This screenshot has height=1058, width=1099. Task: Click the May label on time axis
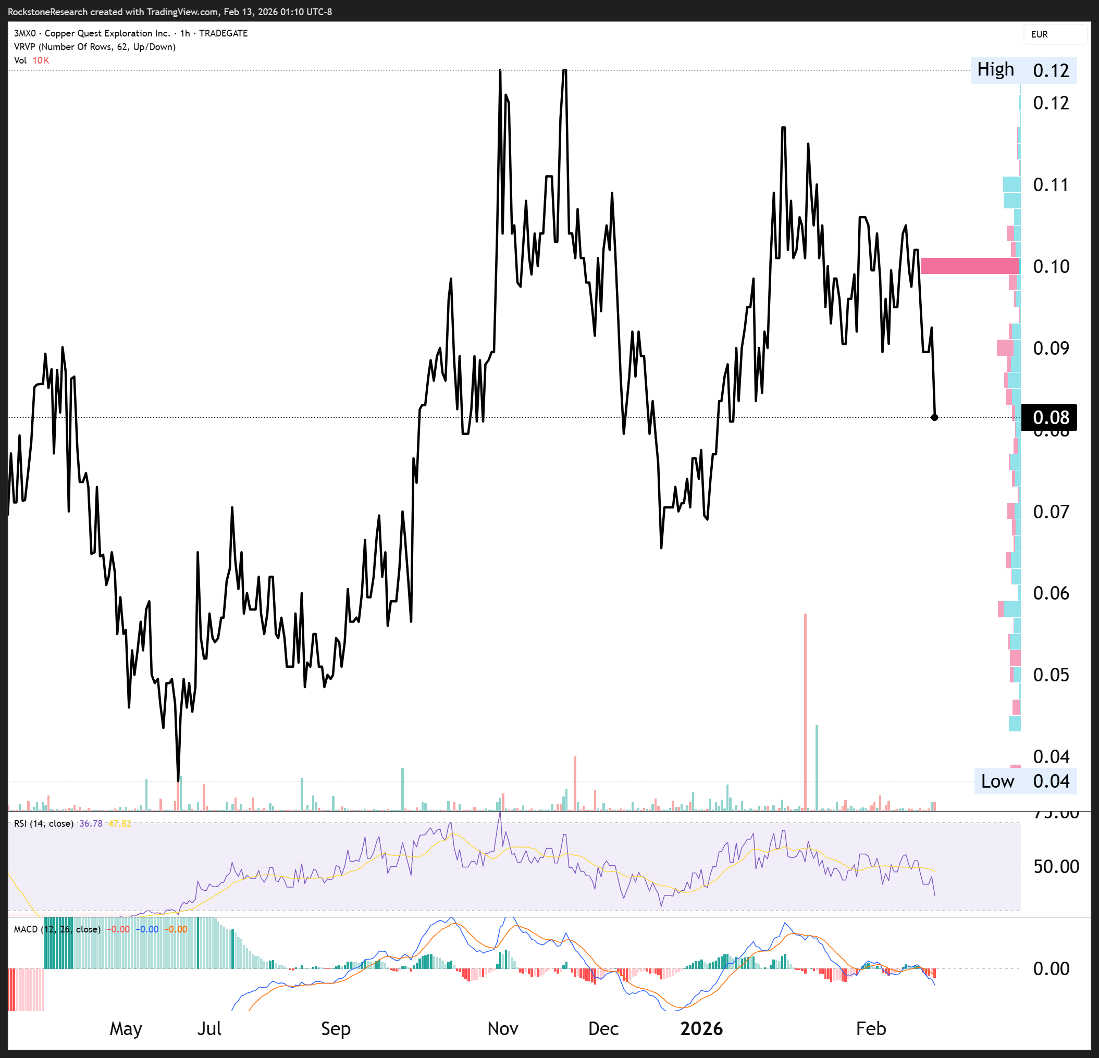pos(126,1029)
